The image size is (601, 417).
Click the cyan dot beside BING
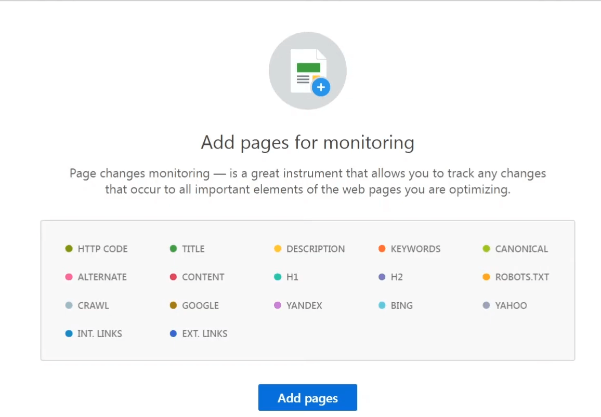[382, 305]
